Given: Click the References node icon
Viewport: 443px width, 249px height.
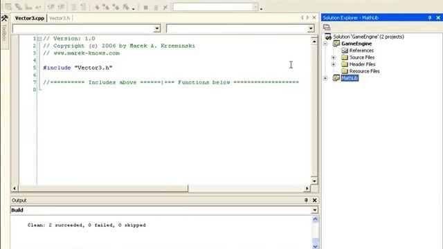Looking at the screenshot, I should coord(345,50).
